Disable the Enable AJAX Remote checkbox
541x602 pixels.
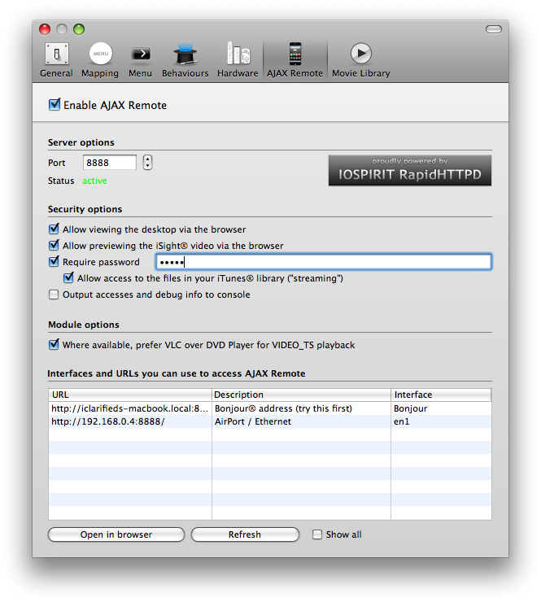point(55,105)
